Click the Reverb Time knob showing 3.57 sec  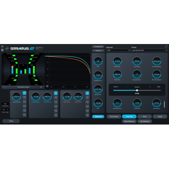coord(98,89)
